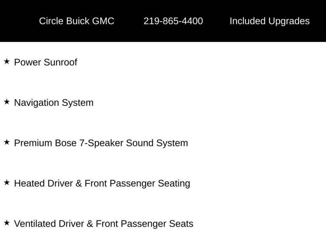The image size is (326, 244).
Task: Click the Circle Buick GMC dealer name
Action: [x=77, y=21]
